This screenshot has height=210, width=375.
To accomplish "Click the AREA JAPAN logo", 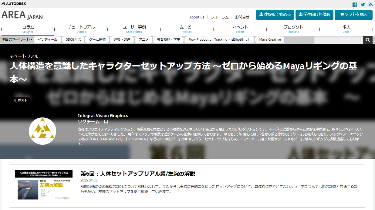I will coord(22,15).
